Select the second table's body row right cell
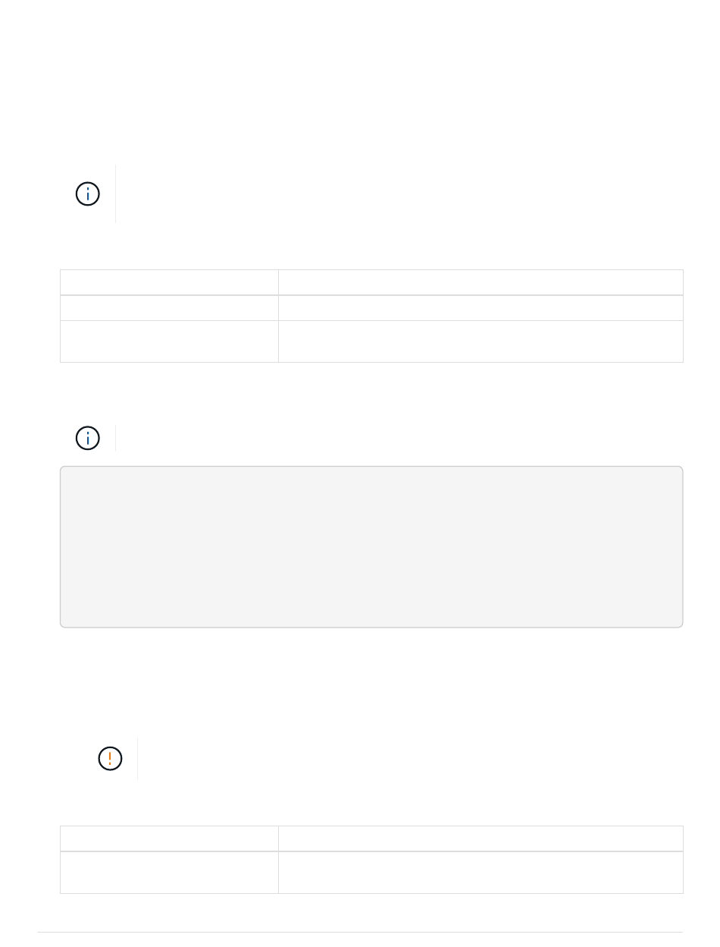Image resolution: width=720 pixels, height=947 pixels. coord(481,873)
